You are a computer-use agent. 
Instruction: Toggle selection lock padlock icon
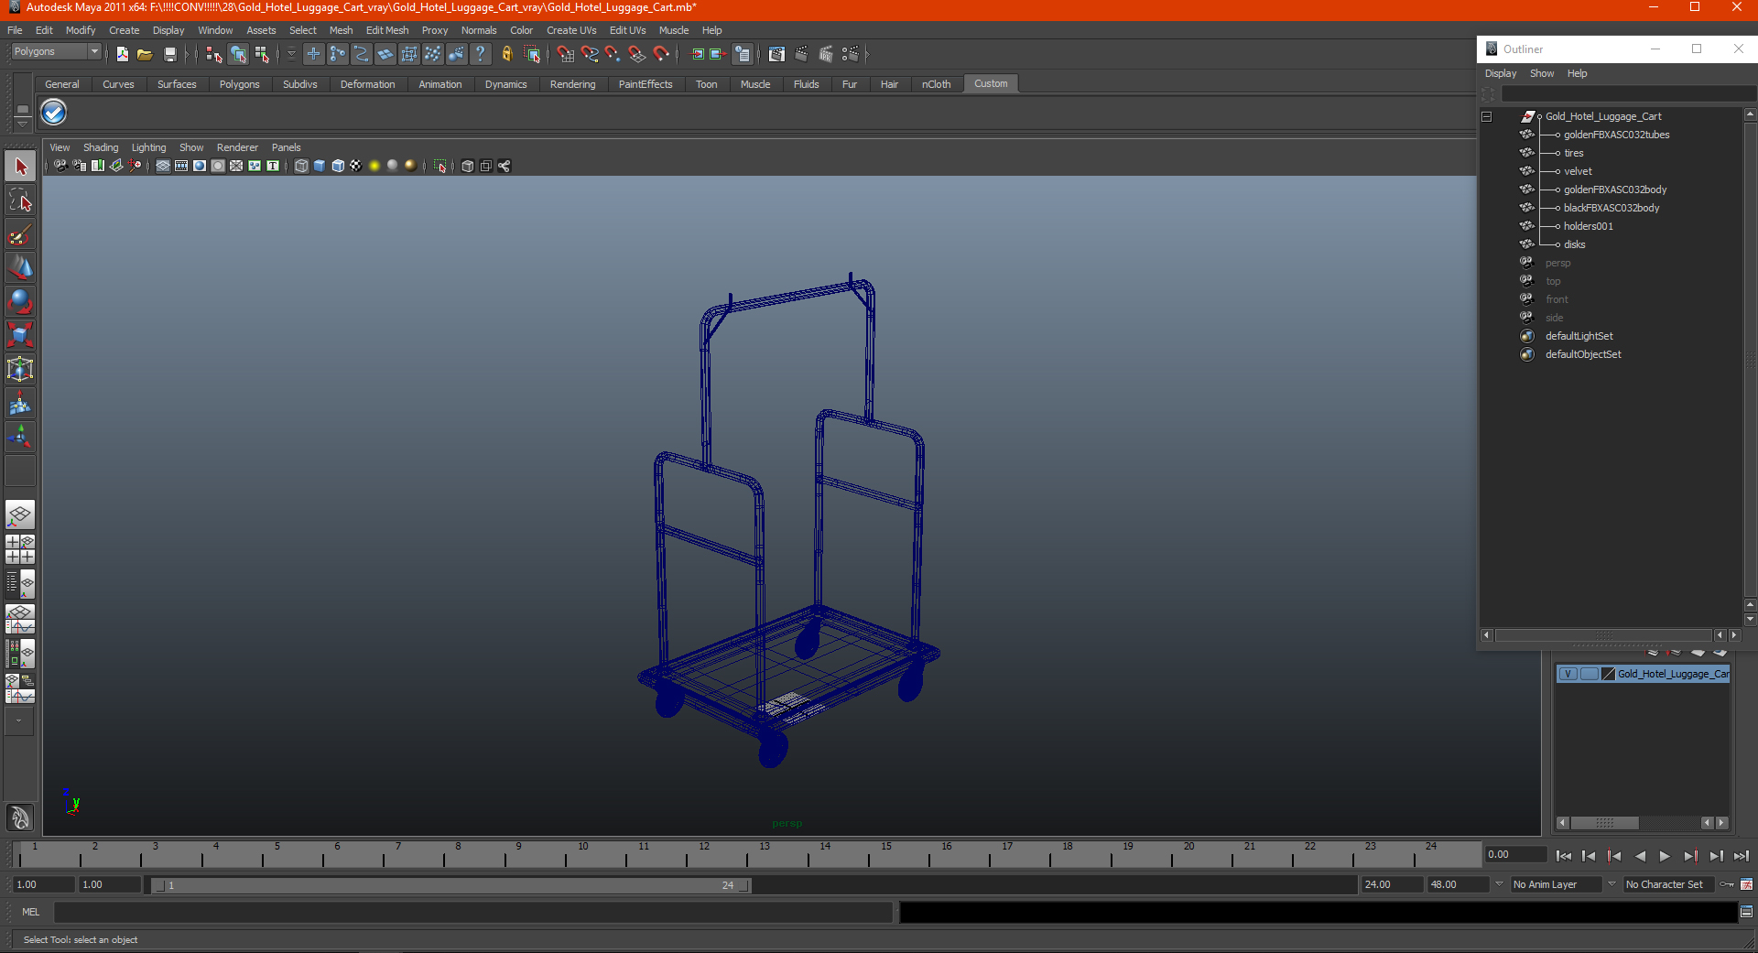[506, 55]
